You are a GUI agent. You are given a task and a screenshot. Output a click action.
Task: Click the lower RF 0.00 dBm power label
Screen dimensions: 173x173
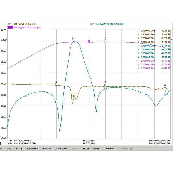[89, 143]
